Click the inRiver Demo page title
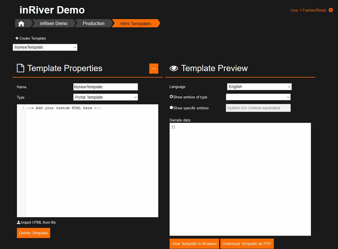The height and width of the screenshot is (249, 338). pos(52,10)
